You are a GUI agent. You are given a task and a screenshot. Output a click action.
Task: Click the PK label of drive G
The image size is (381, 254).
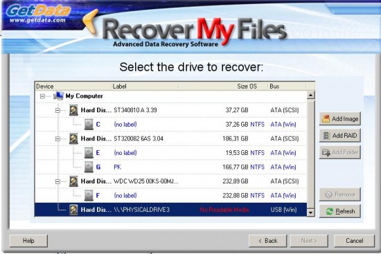[117, 167]
